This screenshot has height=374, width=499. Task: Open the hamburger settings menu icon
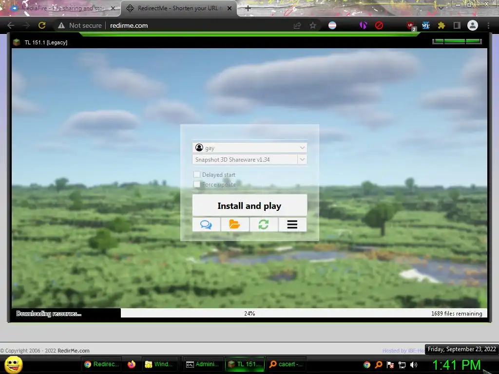[292, 224]
